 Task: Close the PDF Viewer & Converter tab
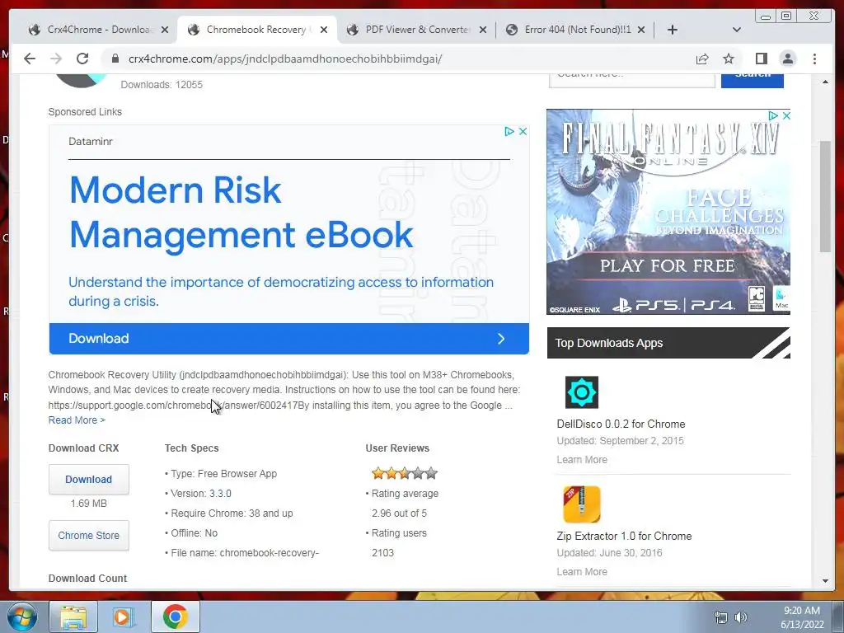pyautogui.click(x=483, y=30)
